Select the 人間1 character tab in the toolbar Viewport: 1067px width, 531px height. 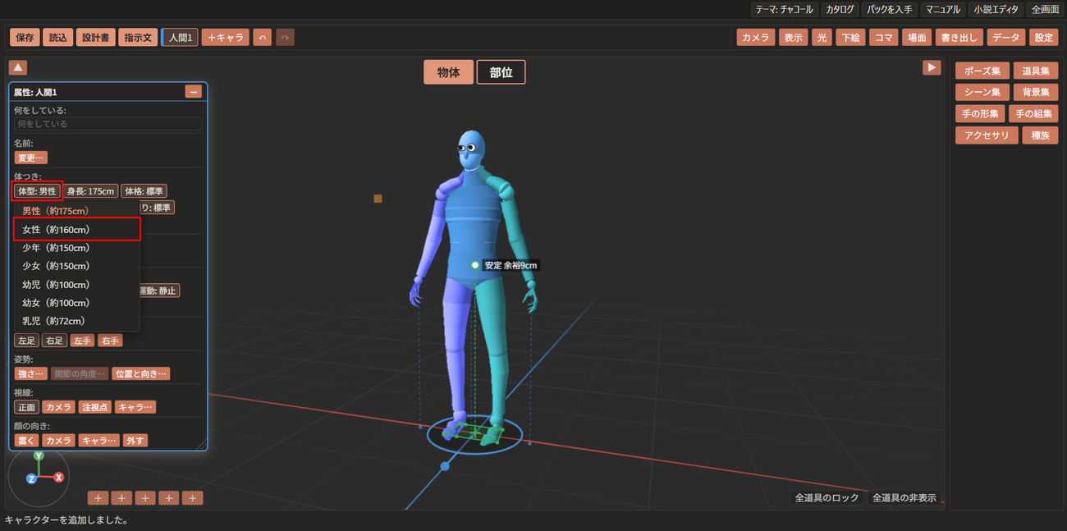180,38
